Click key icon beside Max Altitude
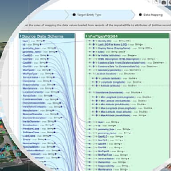This screenshot has height=171, width=171. [97, 115]
